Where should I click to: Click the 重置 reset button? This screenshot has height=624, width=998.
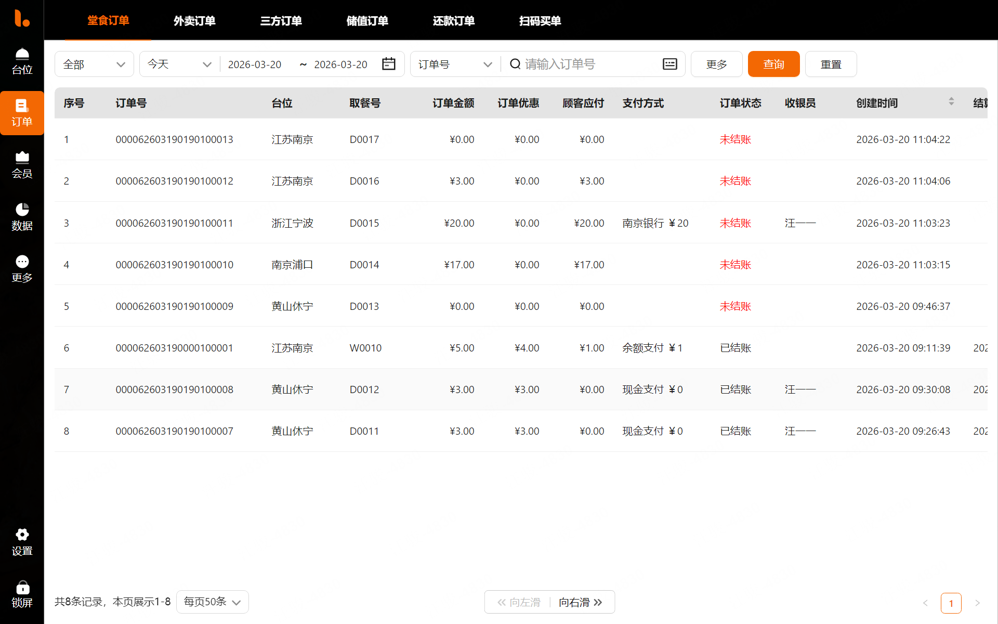pyautogui.click(x=831, y=64)
